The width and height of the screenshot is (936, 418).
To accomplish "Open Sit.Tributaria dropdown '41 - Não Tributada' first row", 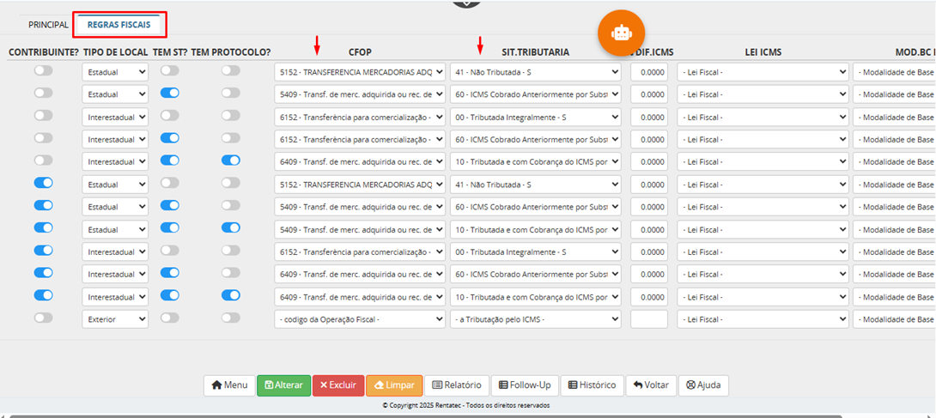I will (x=535, y=72).
